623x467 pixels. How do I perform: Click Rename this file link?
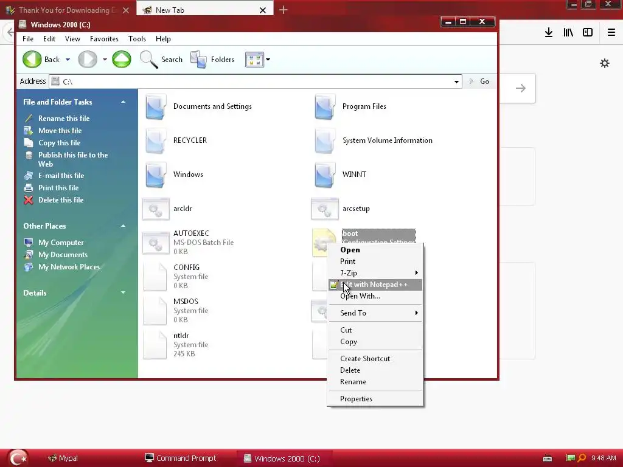(x=64, y=119)
